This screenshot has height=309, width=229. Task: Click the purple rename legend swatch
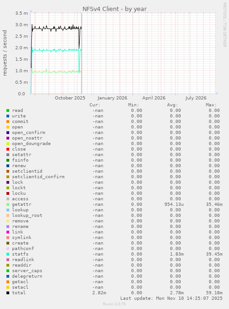[8, 227]
